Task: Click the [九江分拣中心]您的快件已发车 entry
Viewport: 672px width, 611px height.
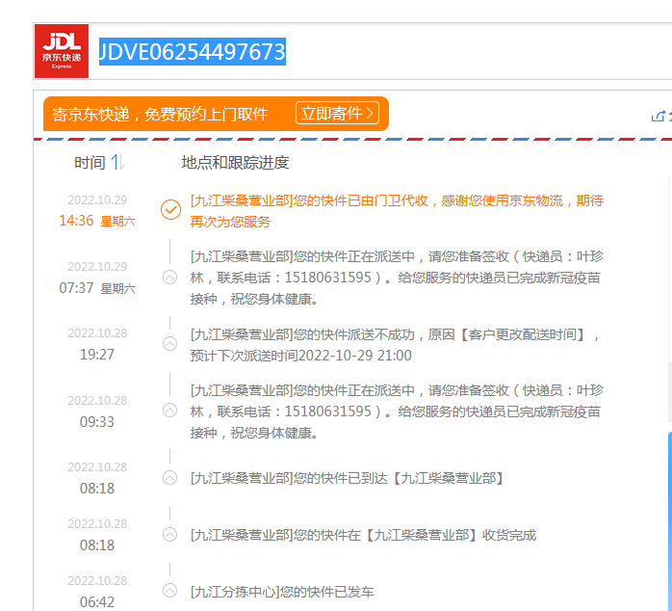Action: click(282, 592)
